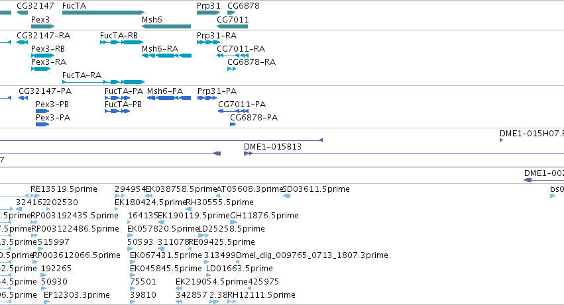
Task: Open EST EK067431.5prime label
Action: (166, 255)
